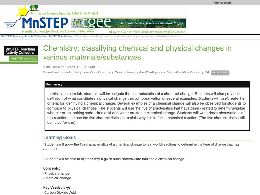This screenshot has width=260, height=195.
Task: Open the Your Account link
Action: coord(222,3)
